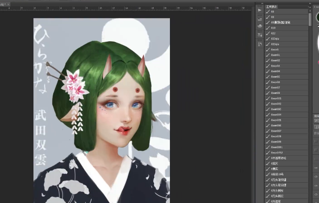This screenshot has height=203, width=319.
Task: Select the 022 tool preset
Action: [287, 33]
